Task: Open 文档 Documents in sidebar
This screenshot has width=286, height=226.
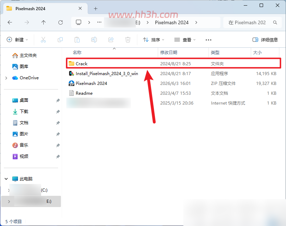Action: 20,123
